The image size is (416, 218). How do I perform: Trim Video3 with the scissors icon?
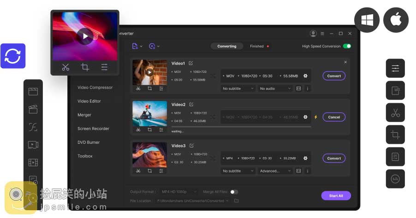click(138, 171)
